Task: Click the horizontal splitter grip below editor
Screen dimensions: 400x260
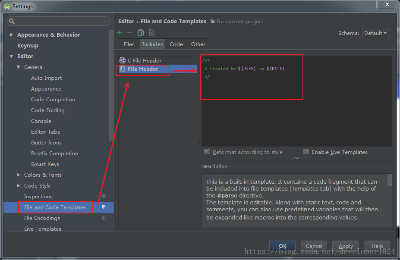Action: (x=296, y=158)
